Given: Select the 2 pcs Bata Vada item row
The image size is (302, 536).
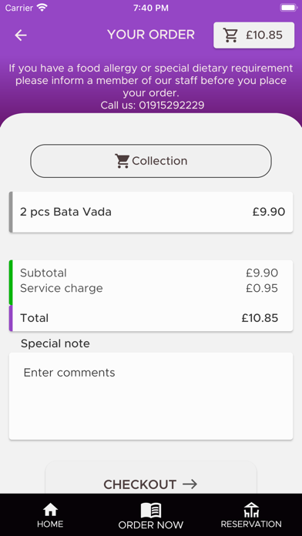Looking at the screenshot, I should pyautogui.click(x=151, y=212).
